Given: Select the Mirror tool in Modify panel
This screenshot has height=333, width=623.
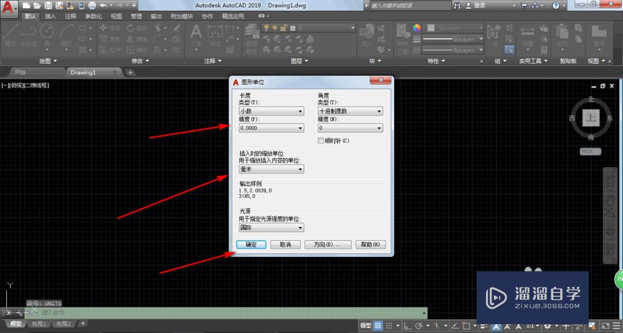Looking at the screenshot, I should click(137, 39).
